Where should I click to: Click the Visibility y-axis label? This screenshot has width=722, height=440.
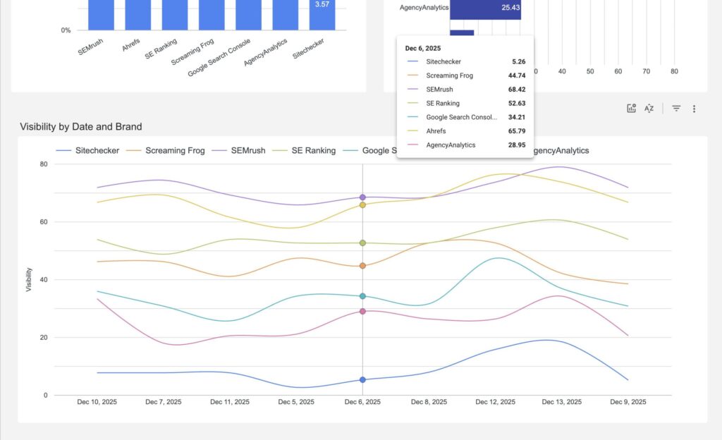28,277
